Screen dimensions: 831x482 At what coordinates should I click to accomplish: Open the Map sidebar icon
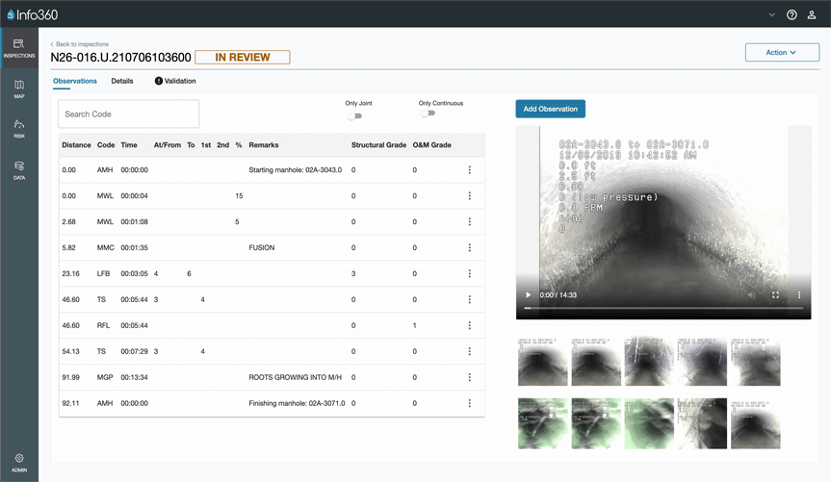click(18, 89)
